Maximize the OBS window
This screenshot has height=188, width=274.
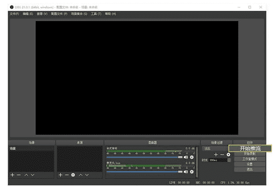tap(250, 7)
